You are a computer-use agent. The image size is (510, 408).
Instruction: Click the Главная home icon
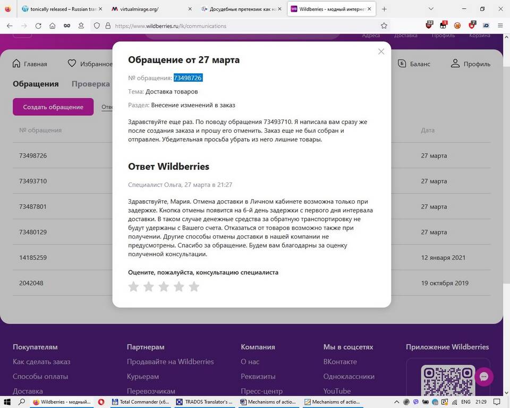click(x=16, y=63)
